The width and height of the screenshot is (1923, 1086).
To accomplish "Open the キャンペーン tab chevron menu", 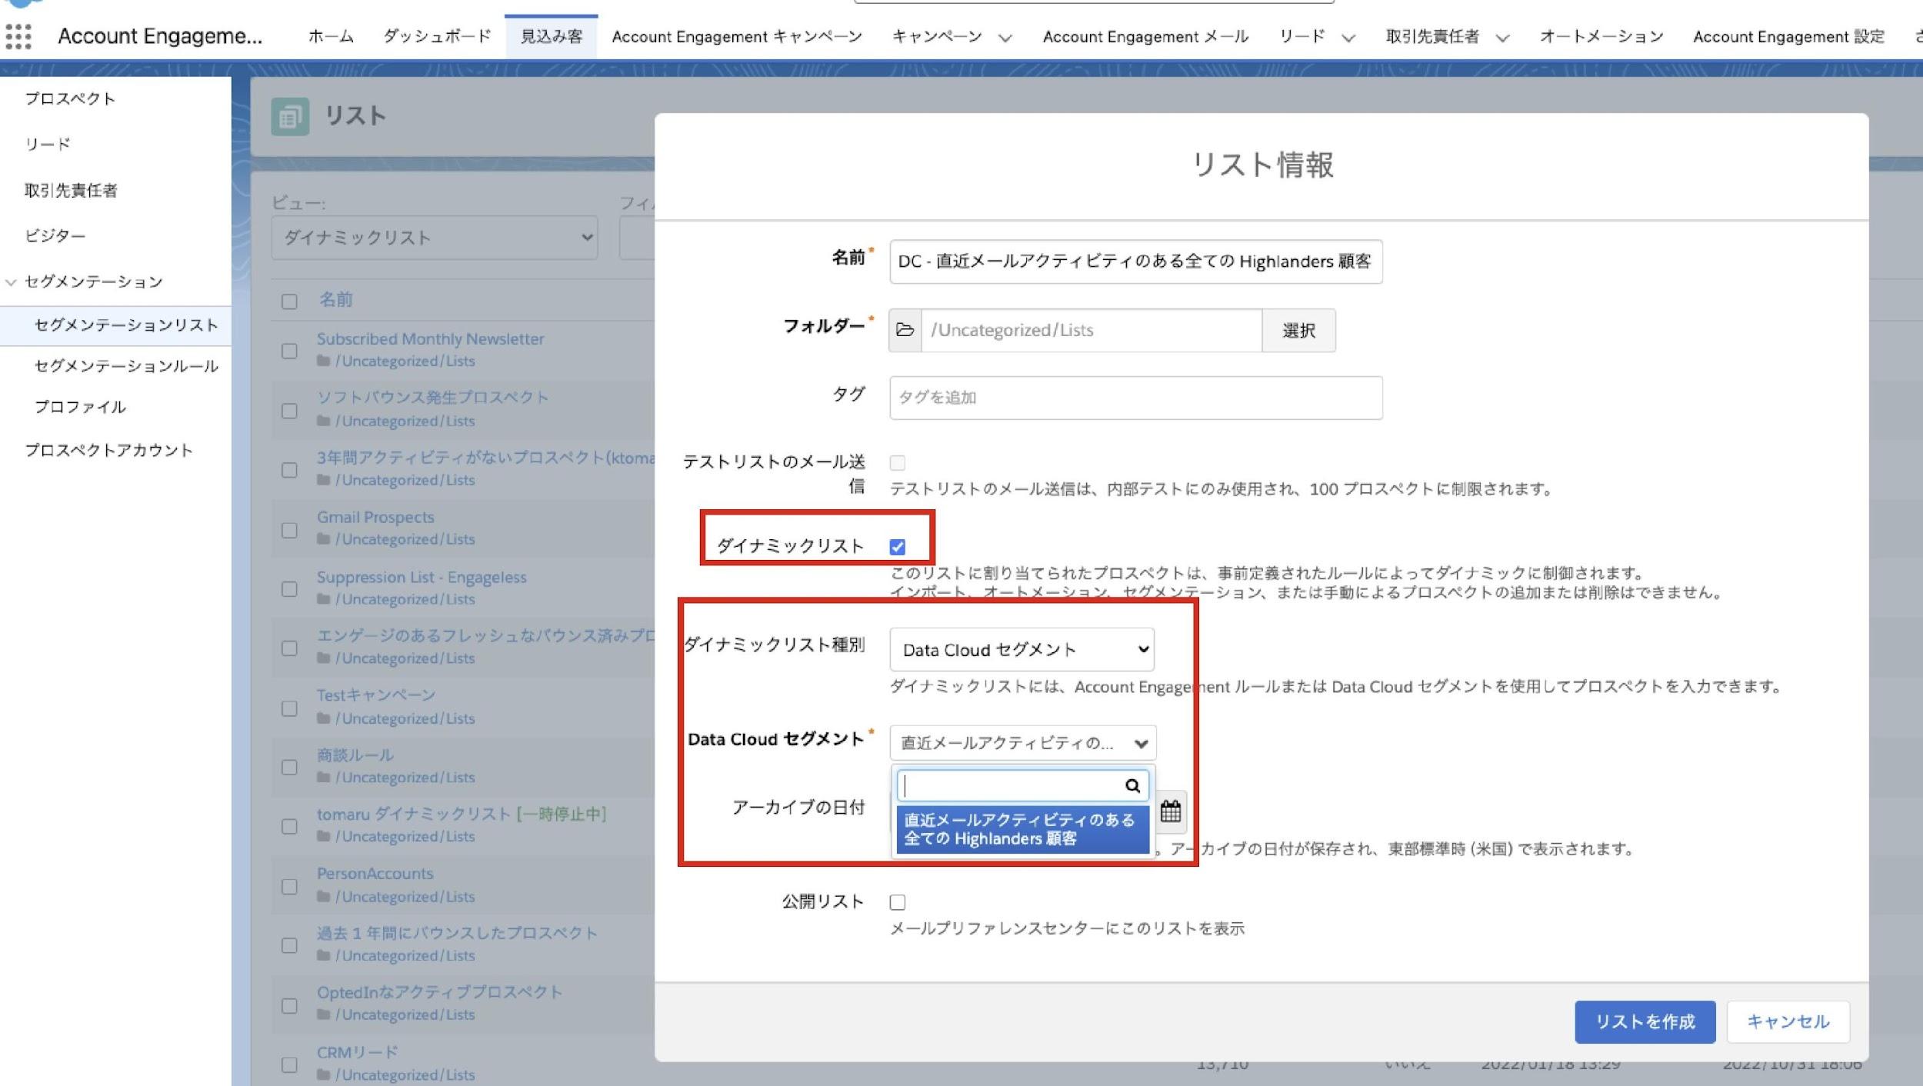I will coord(1005,38).
